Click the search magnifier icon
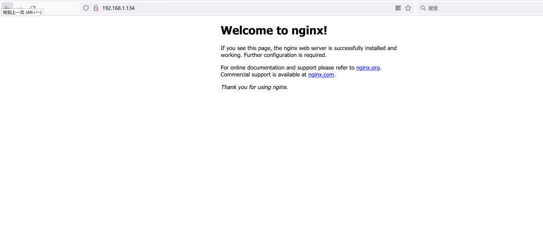This screenshot has height=238, width=543. pos(423,8)
